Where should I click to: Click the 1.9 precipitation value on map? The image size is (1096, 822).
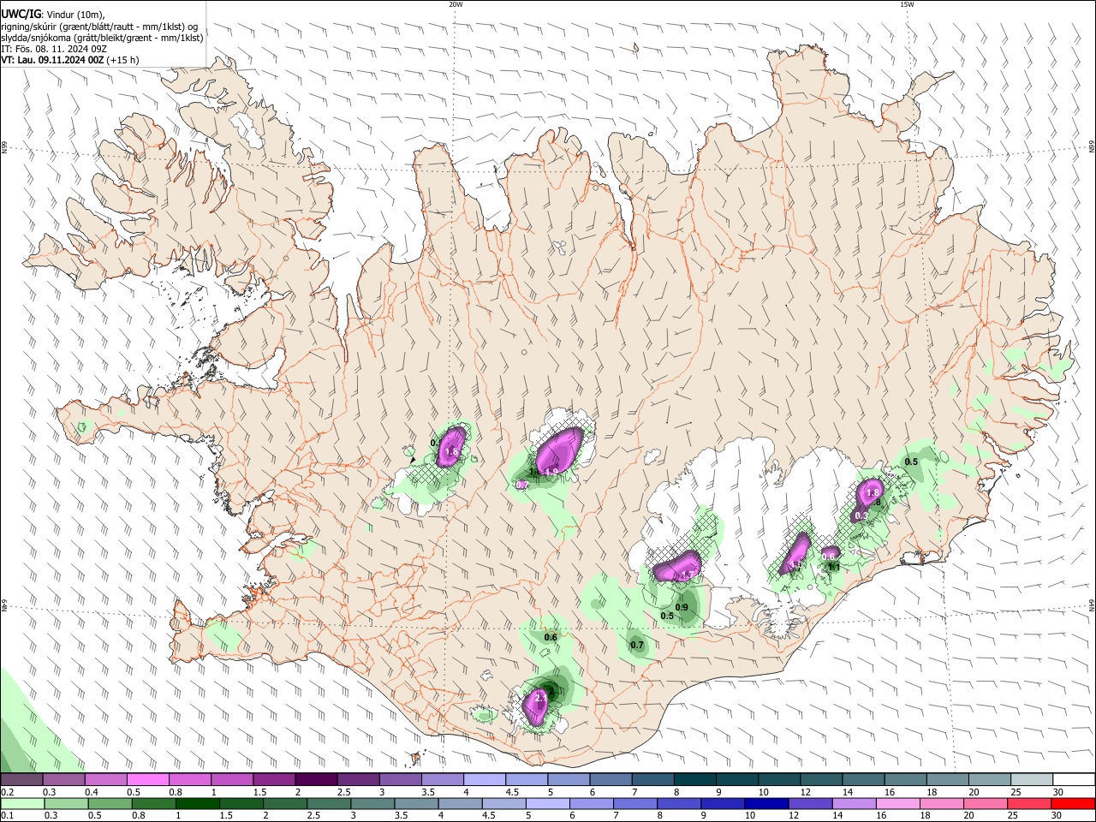(551, 472)
